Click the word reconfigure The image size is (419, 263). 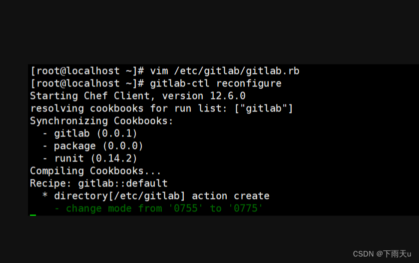coord(249,83)
